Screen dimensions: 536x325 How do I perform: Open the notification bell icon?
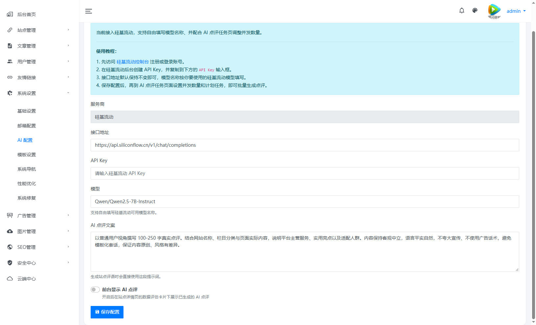tap(462, 11)
